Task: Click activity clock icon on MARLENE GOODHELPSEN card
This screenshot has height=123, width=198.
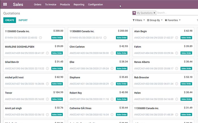Action: pyautogui.click(x=48, y=53)
